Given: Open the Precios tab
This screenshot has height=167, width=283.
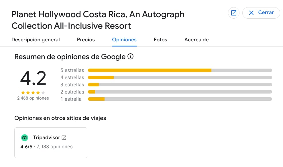Looking at the screenshot, I should pyautogui.click(x=86, y=40).
